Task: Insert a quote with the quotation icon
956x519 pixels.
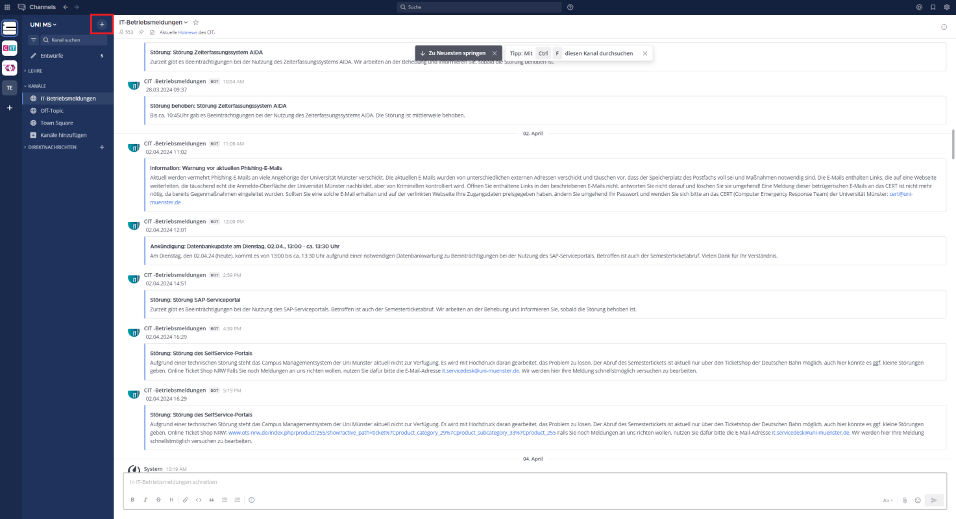Action: 212,500
